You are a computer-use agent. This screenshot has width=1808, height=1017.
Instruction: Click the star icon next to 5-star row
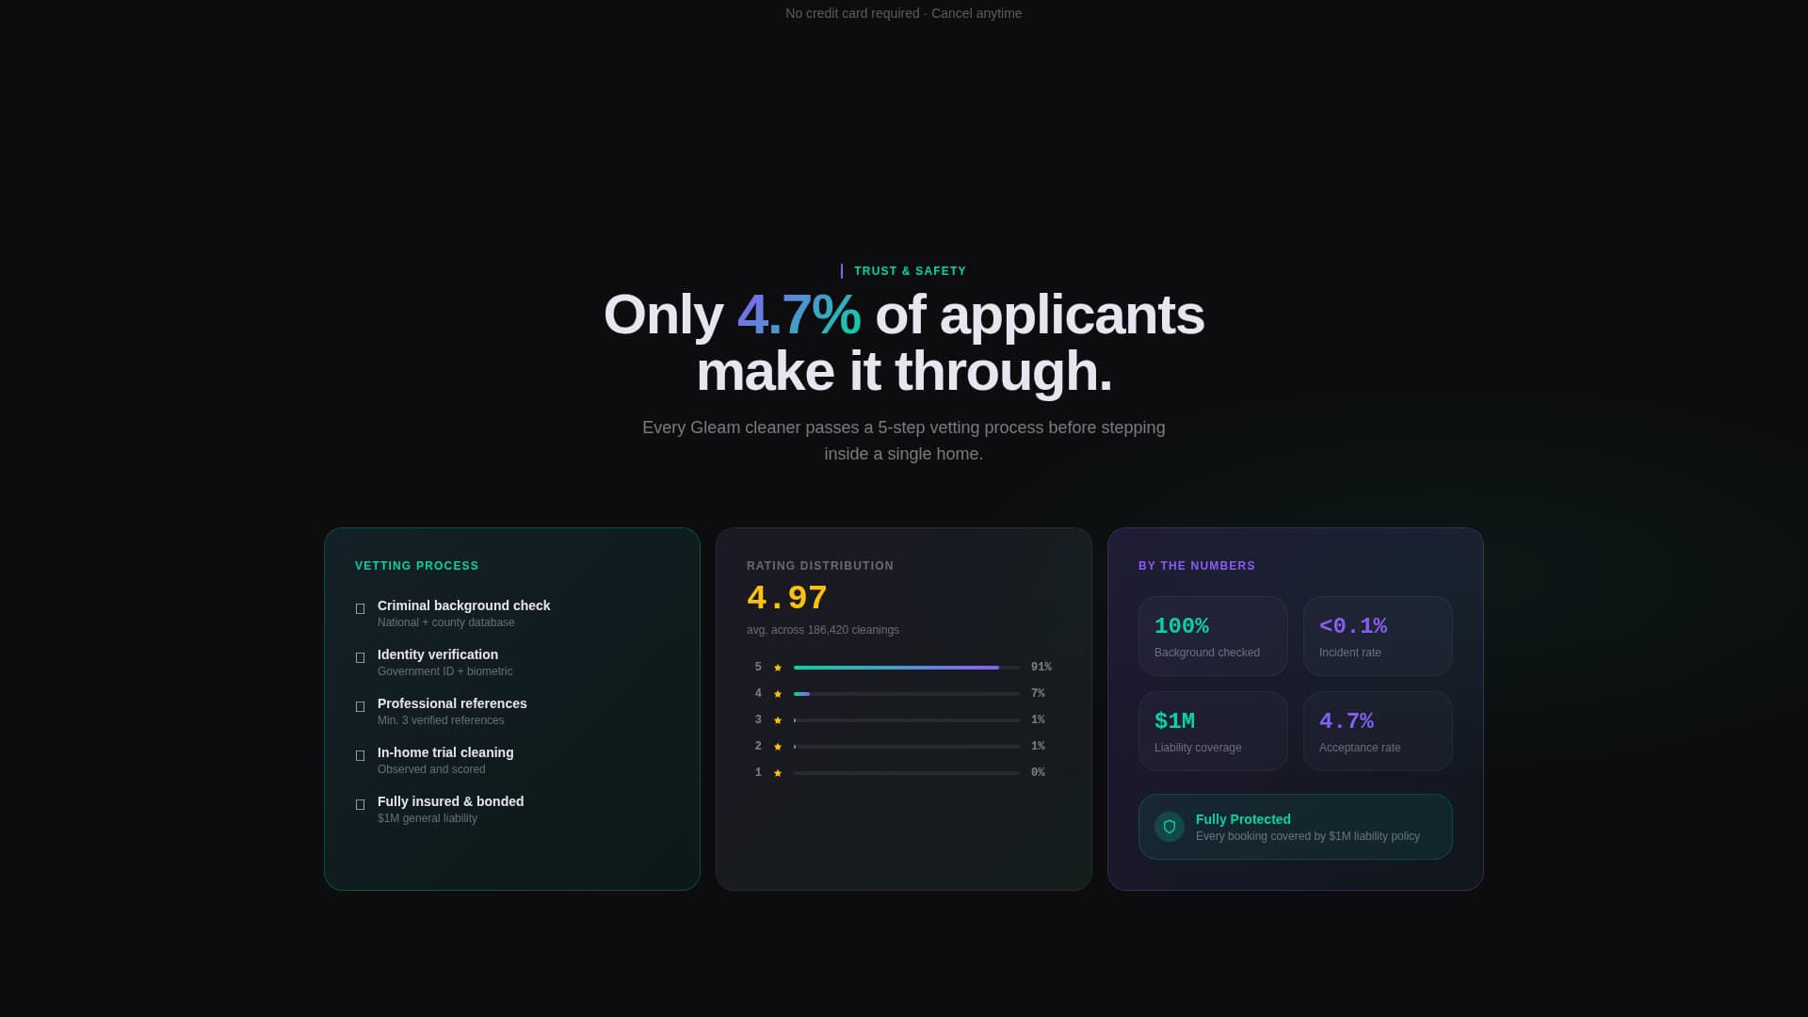tap(778, 667)
